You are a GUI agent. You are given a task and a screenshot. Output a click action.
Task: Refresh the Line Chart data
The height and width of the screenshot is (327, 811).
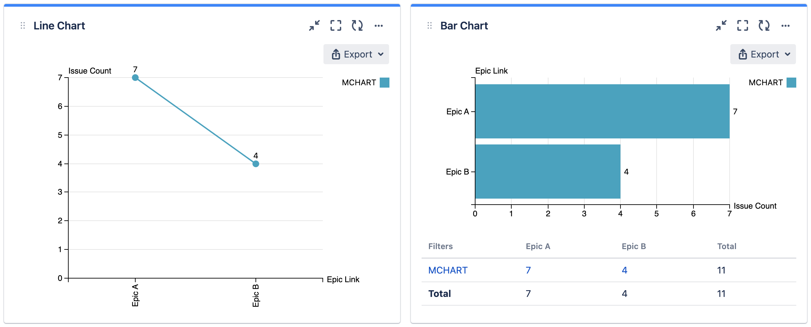(358, 25)
